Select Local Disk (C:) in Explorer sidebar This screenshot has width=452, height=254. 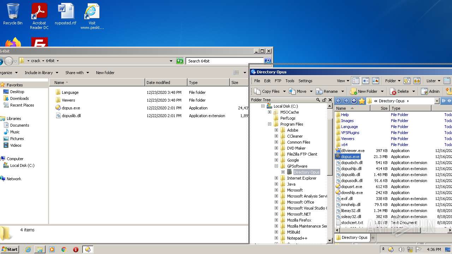click(22, 165)
